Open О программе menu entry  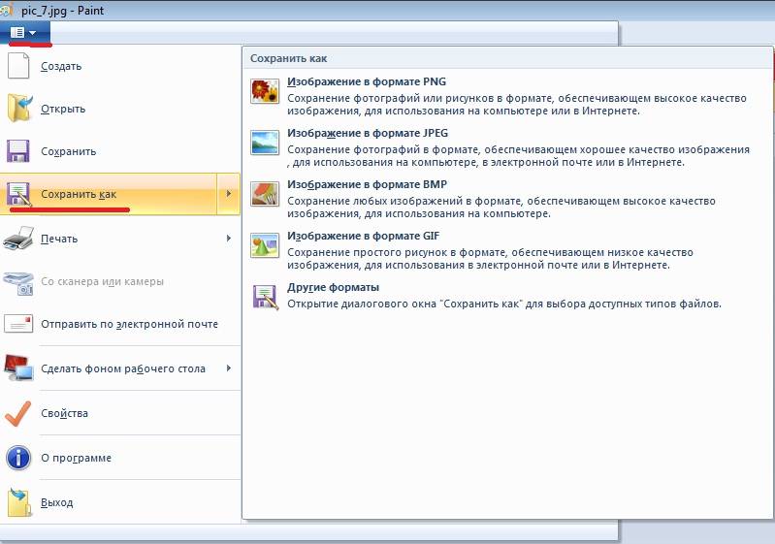[x=120, y=458]
